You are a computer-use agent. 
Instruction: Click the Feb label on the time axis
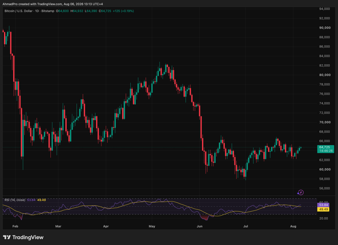point(15,226)
